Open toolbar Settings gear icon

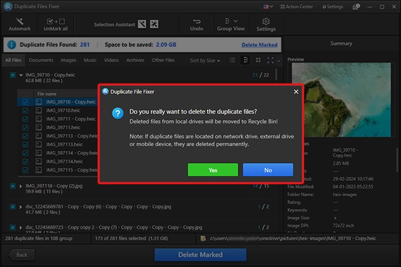coord(266,21)
